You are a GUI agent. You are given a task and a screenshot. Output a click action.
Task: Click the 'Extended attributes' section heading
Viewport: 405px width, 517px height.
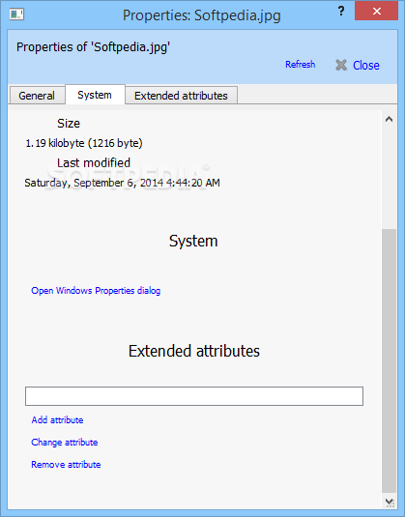coord(194,351)
